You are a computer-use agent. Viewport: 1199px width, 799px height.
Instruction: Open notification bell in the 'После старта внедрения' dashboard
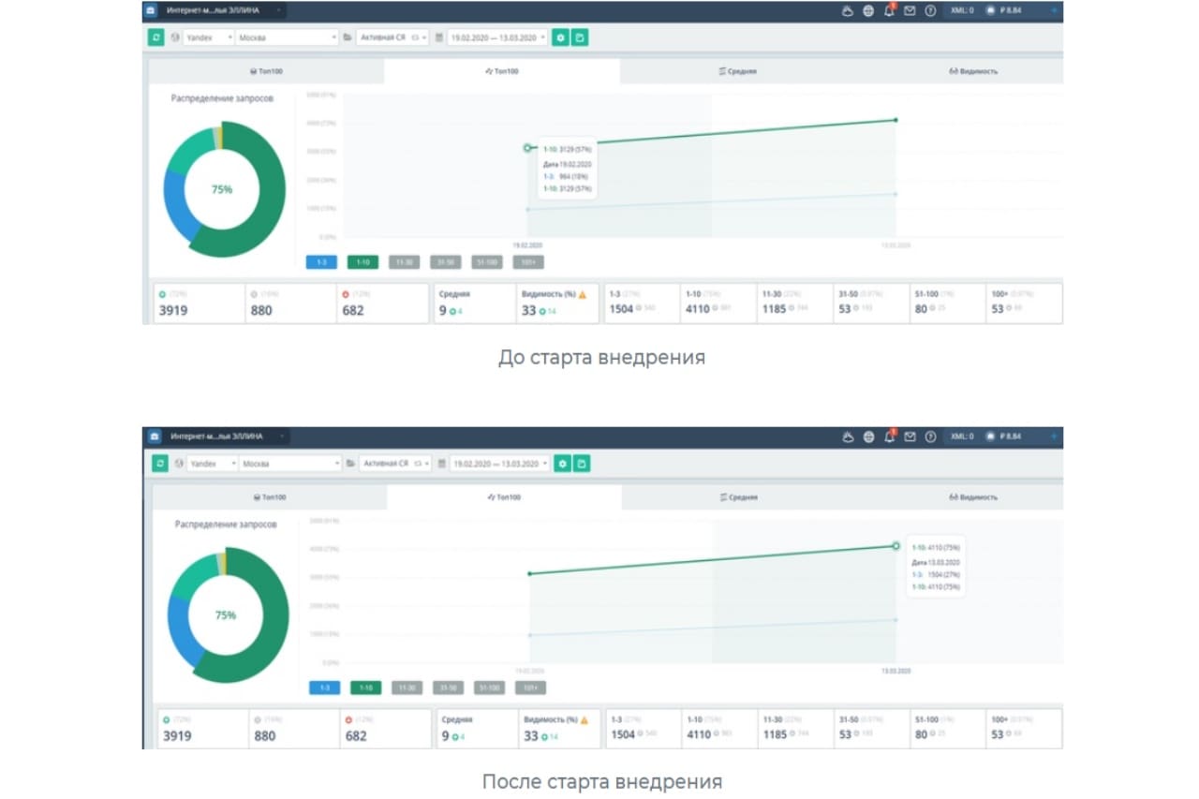890,436
